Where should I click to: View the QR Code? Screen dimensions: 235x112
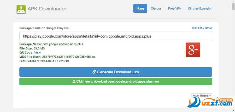(37, 52)
